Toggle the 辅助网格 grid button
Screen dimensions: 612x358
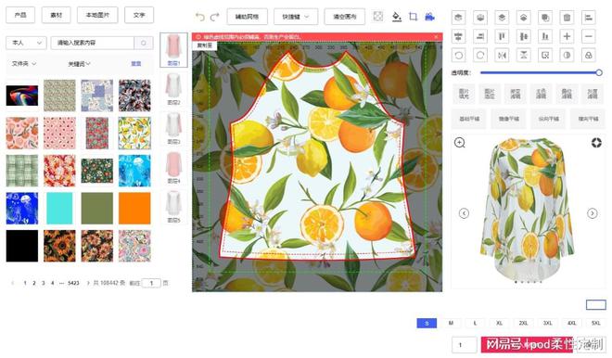[247, 17]
